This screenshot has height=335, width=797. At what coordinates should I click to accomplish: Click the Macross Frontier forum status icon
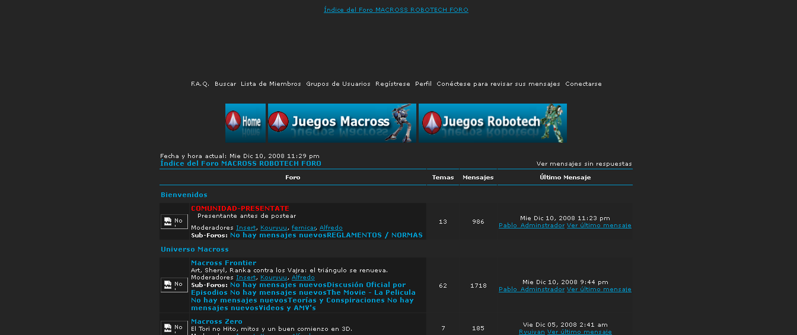pos(174,285)
